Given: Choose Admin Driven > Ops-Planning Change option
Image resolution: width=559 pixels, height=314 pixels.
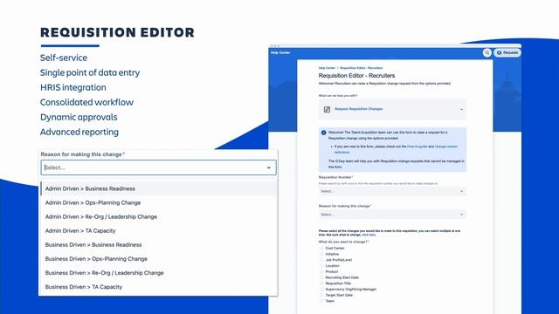Looking at the screenshot, I should point(159,202).
